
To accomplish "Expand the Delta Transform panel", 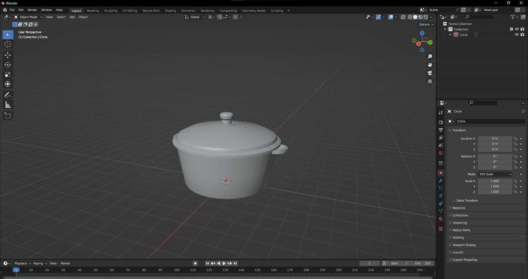I will click(467, 200).
